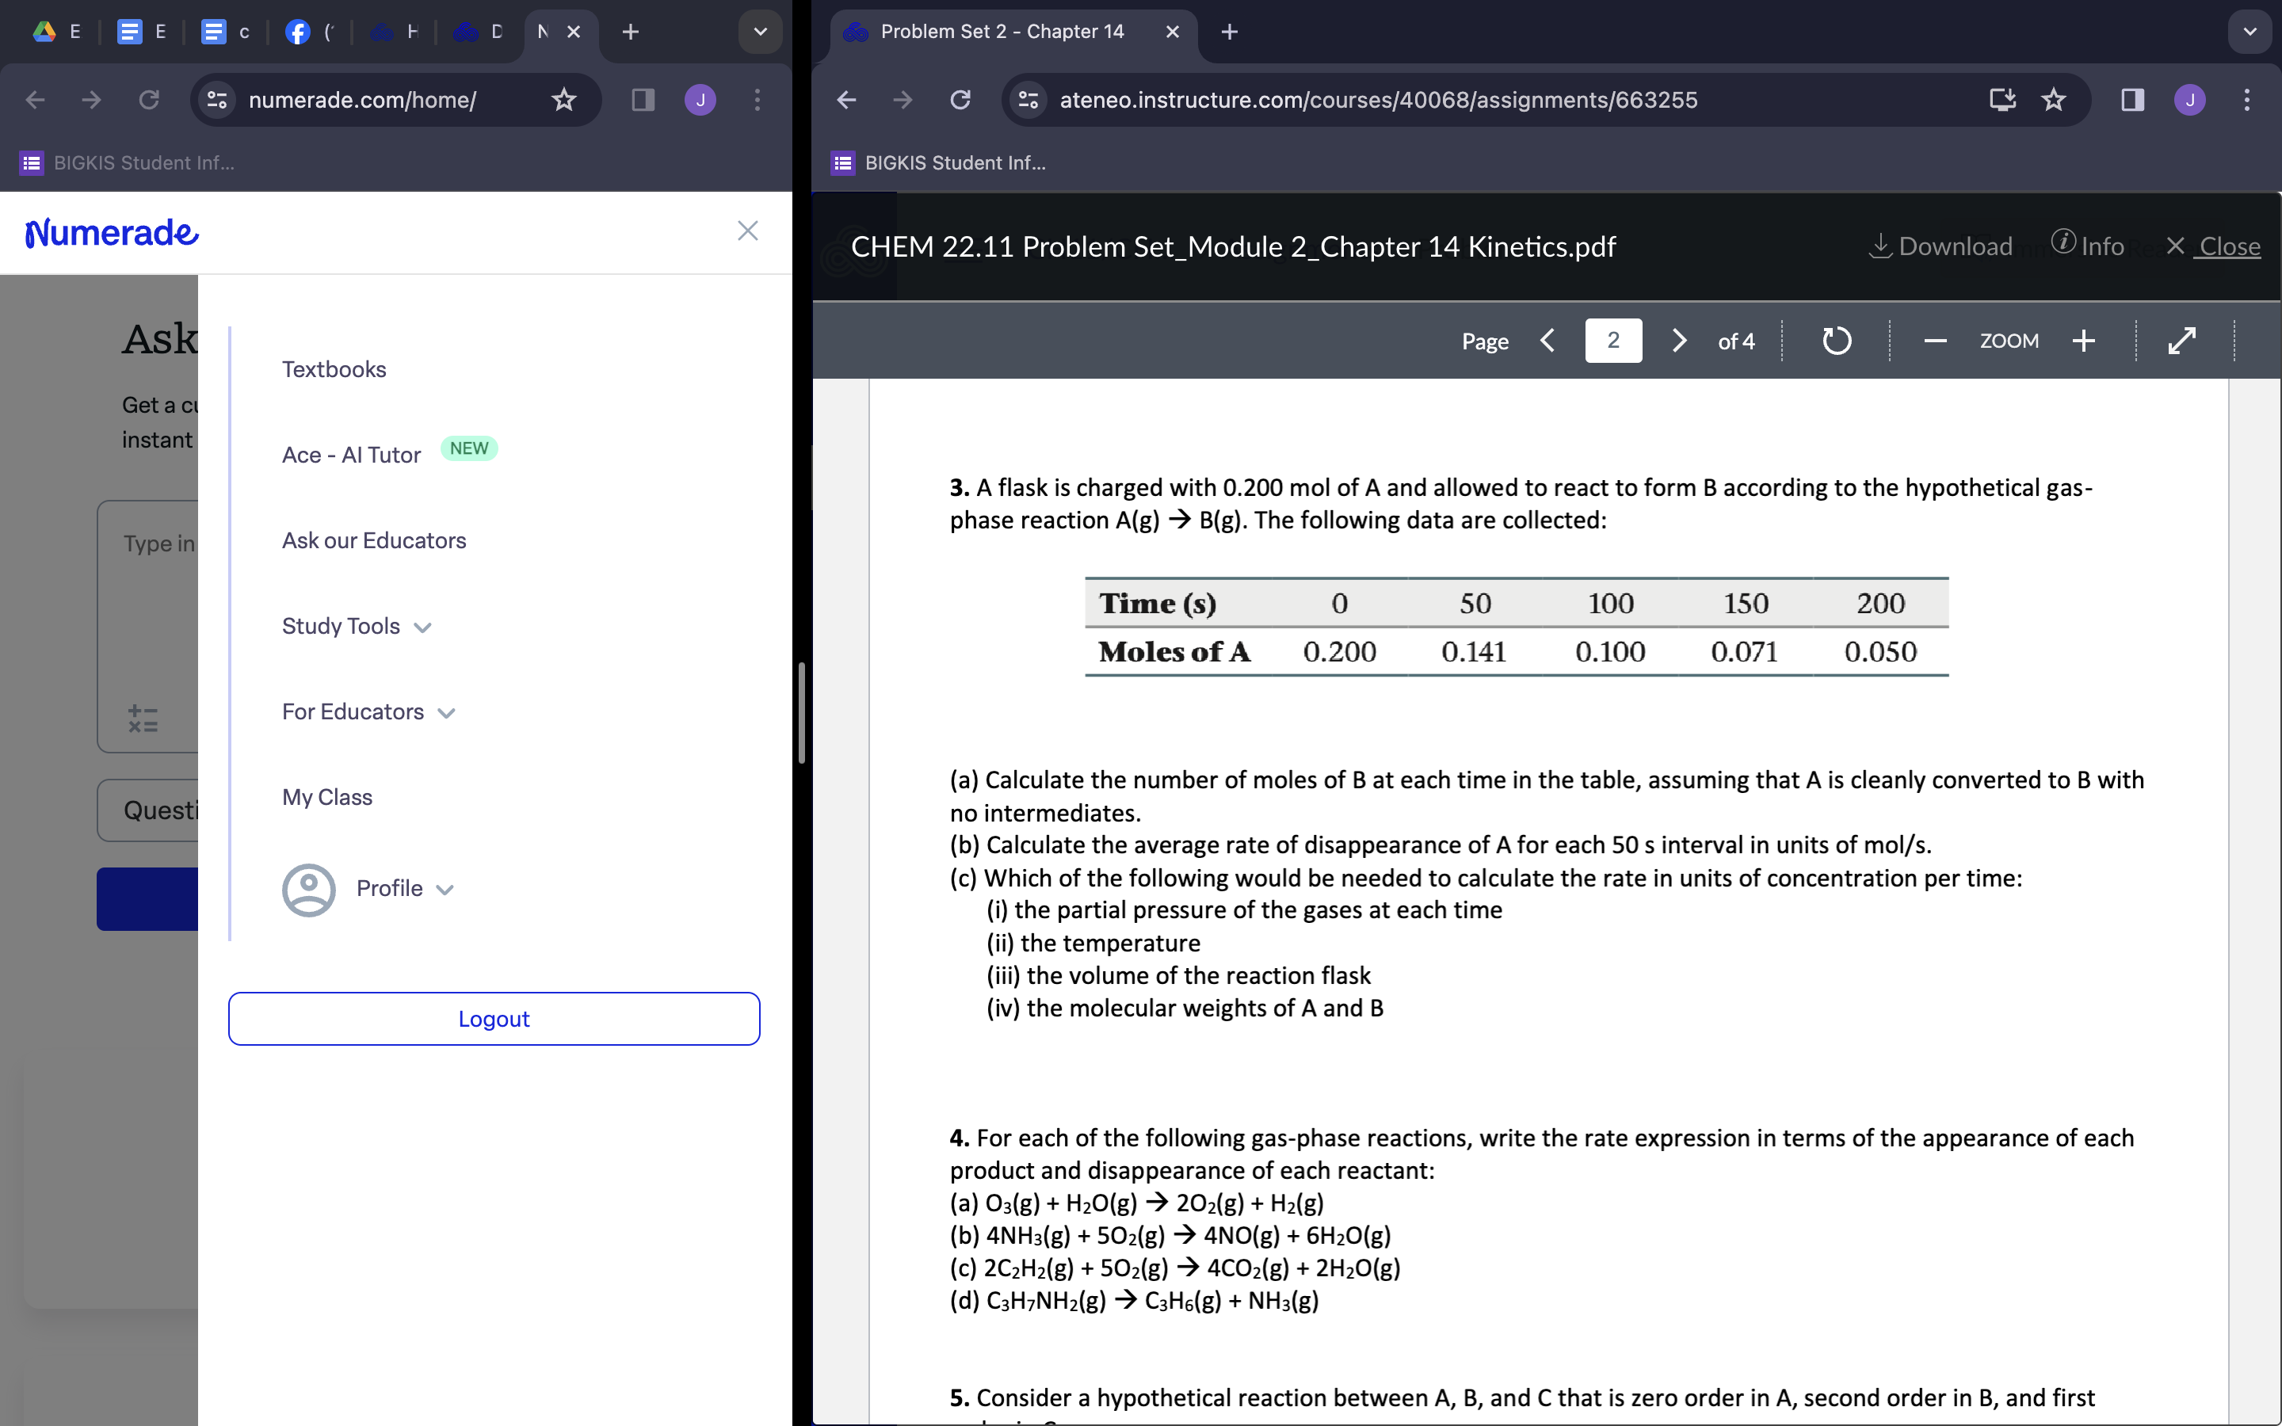Screen dimensions: 2282x1426
Task: Go to the next PDF page
Action: pos(1680,341)
